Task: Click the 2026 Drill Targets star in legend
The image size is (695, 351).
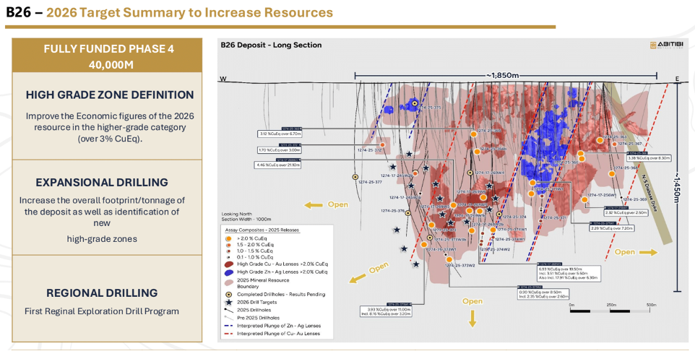Action: (229, 302)
